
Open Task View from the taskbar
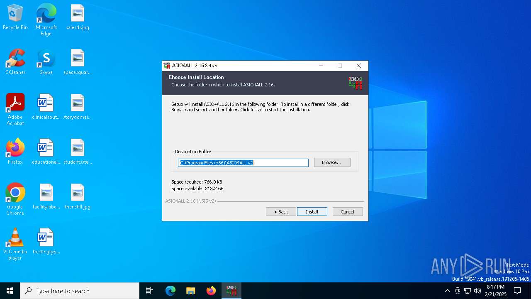[149, 291]
